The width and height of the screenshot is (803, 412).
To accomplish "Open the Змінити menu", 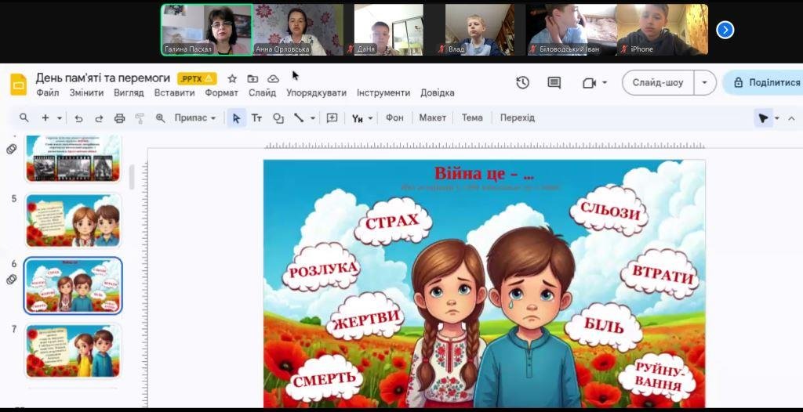I will point(86,93).
